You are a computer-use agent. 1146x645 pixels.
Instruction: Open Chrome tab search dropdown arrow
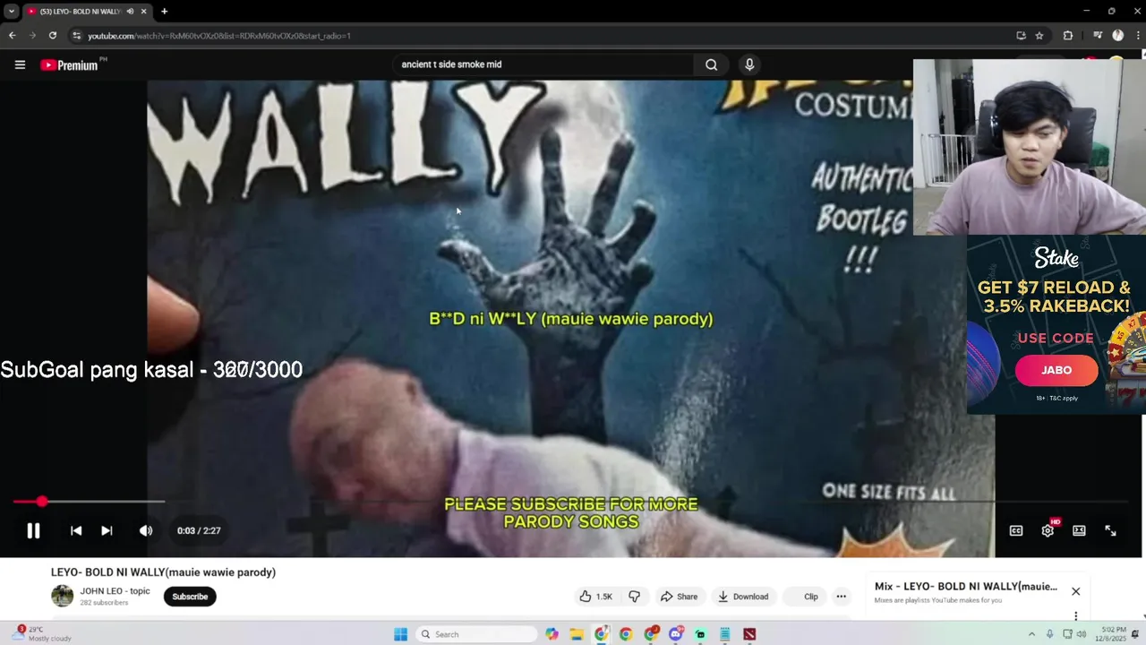click(11, 12)
